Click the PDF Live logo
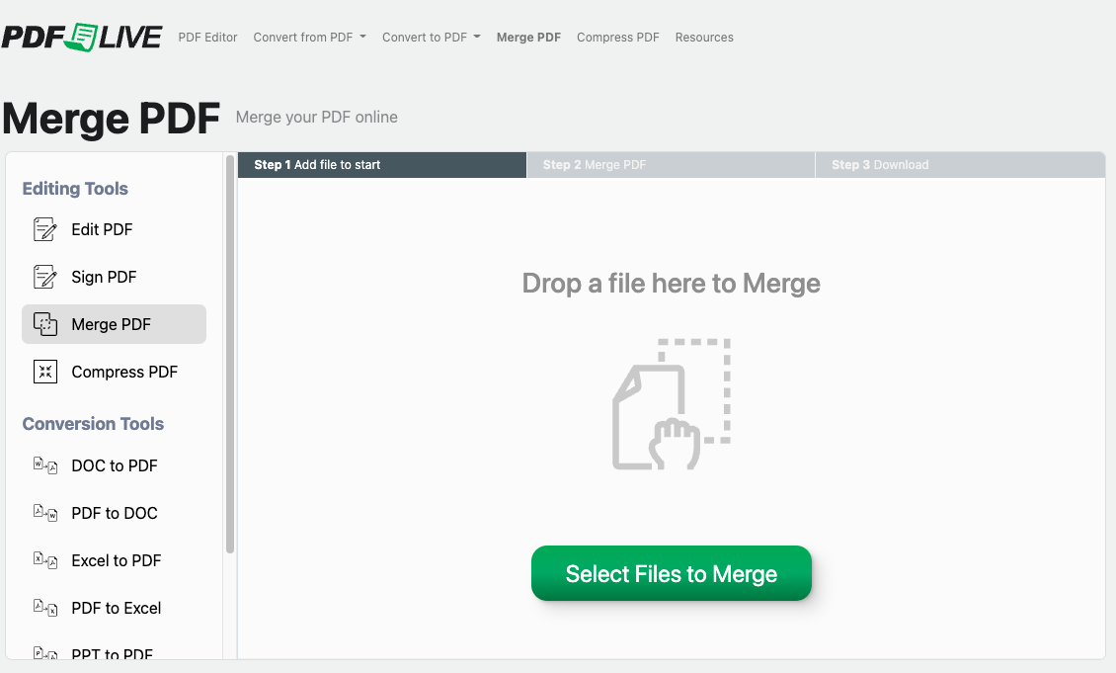 [x=82, y=37]
